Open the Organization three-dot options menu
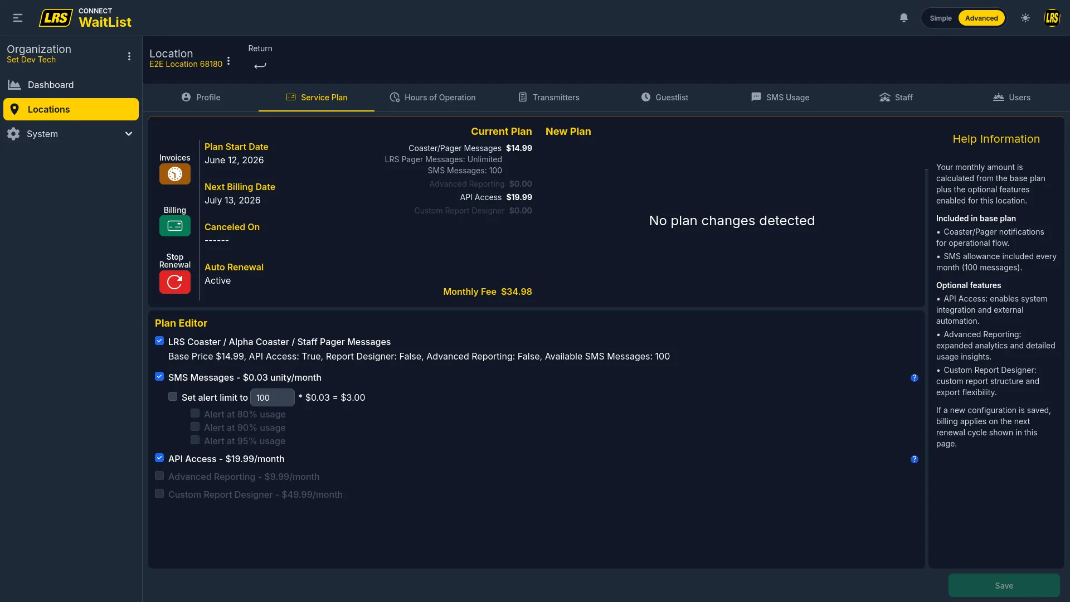1070x602 pixels. 129,56
